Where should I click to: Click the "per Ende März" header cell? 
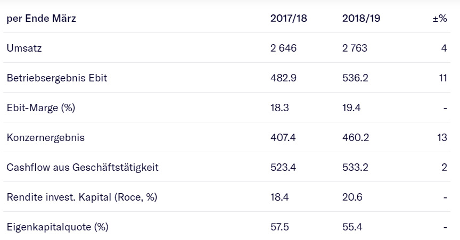41,19
